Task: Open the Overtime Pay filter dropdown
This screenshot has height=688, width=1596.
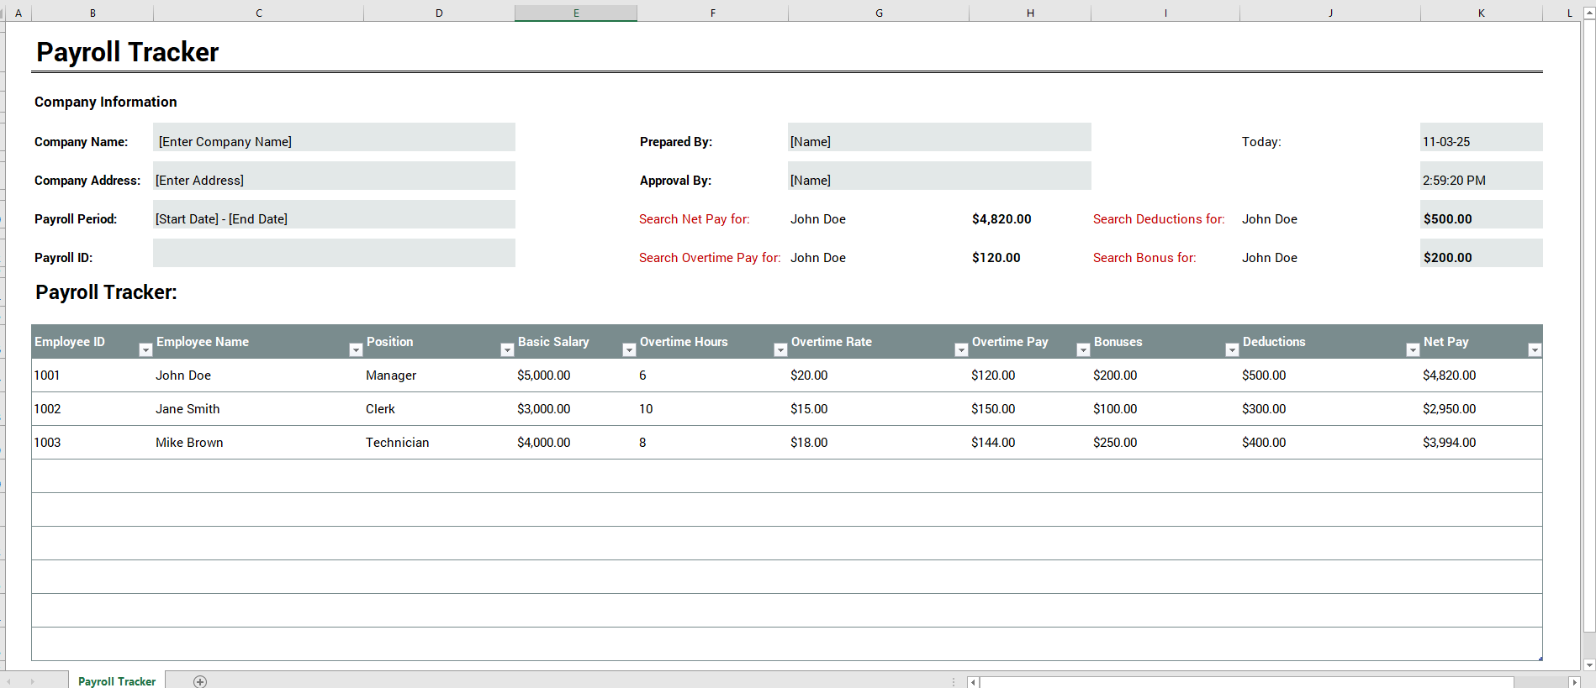Action: pyautogui.click(x=1083, y=350)
